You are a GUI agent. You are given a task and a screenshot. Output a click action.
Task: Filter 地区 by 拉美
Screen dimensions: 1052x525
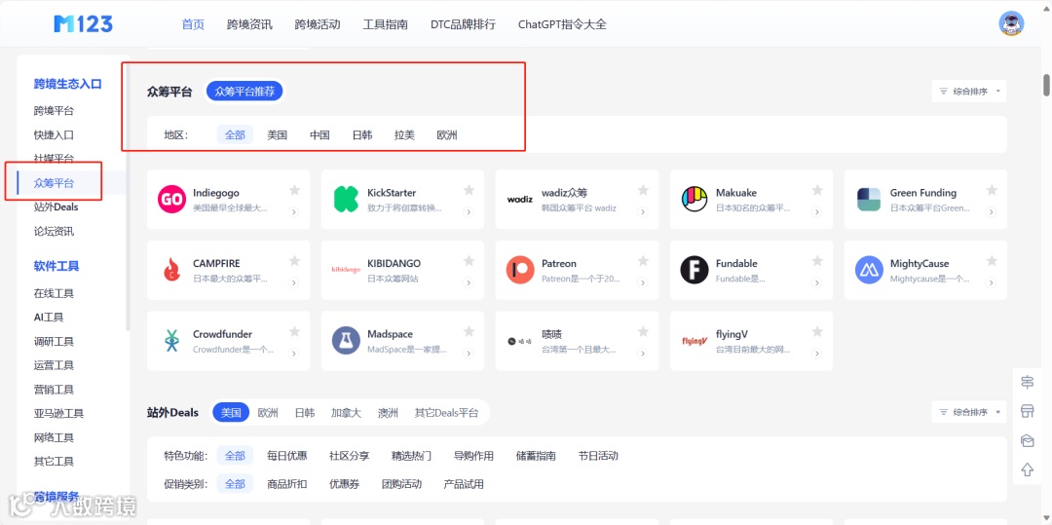(x=404, y=134)
